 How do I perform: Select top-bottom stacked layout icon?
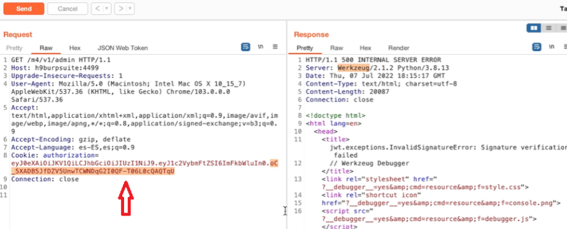tap(549, 28)
